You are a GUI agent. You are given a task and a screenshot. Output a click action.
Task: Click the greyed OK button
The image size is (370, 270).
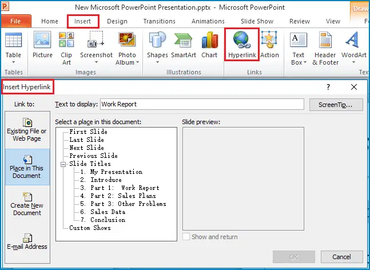point(294,257)
